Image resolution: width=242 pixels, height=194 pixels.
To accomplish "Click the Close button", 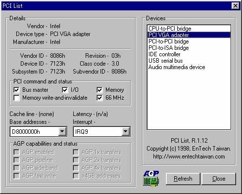I will pyautogui.click(x=219, y=179).
